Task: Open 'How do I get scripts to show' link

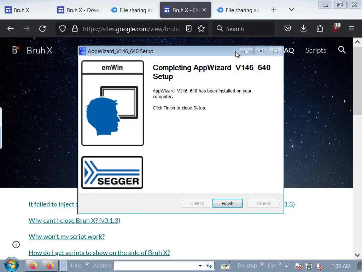Action: coord(99,253)
